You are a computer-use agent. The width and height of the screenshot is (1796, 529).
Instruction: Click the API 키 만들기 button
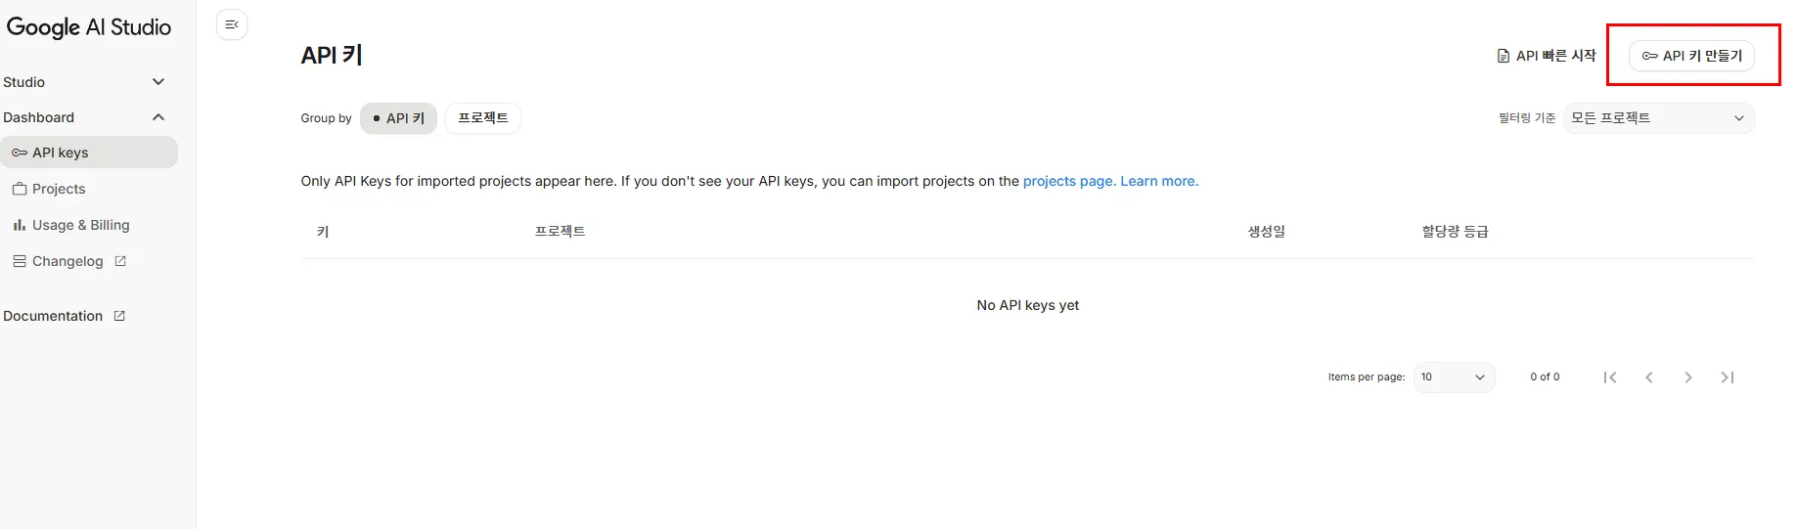coord(1691,56)
